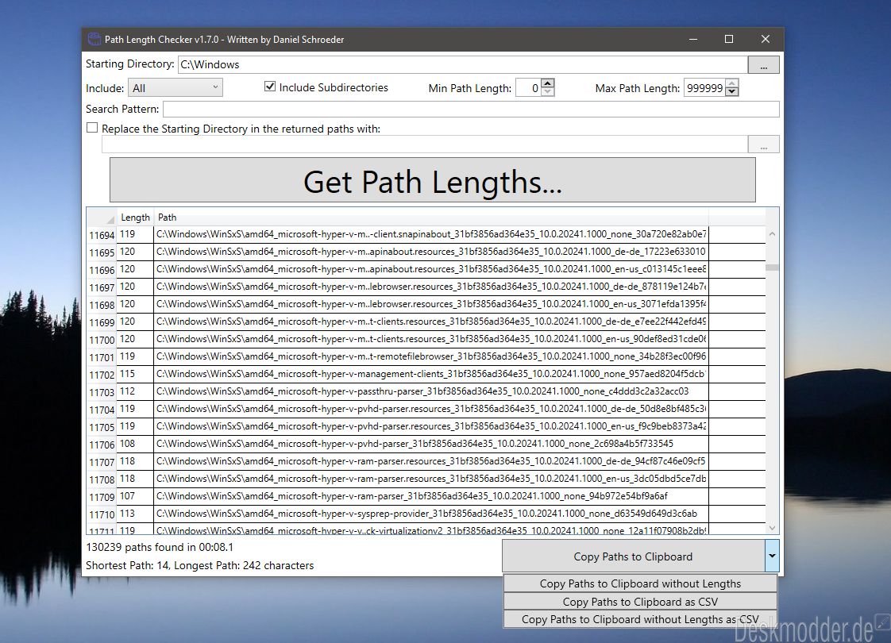Select row header 11695
891x643 pixels.
click(x=102, y=252)
